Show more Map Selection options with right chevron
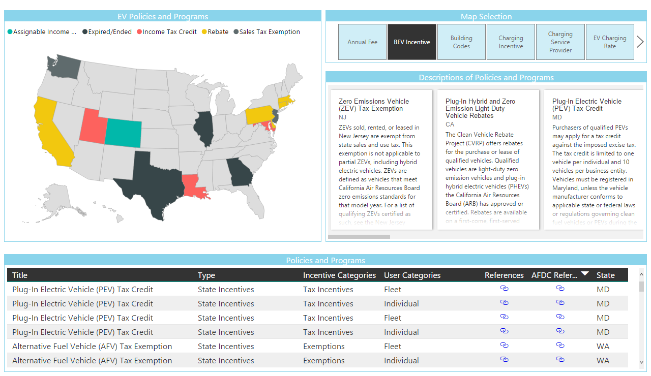This screenshot has height=376, width=651. (x=640, y=42)
